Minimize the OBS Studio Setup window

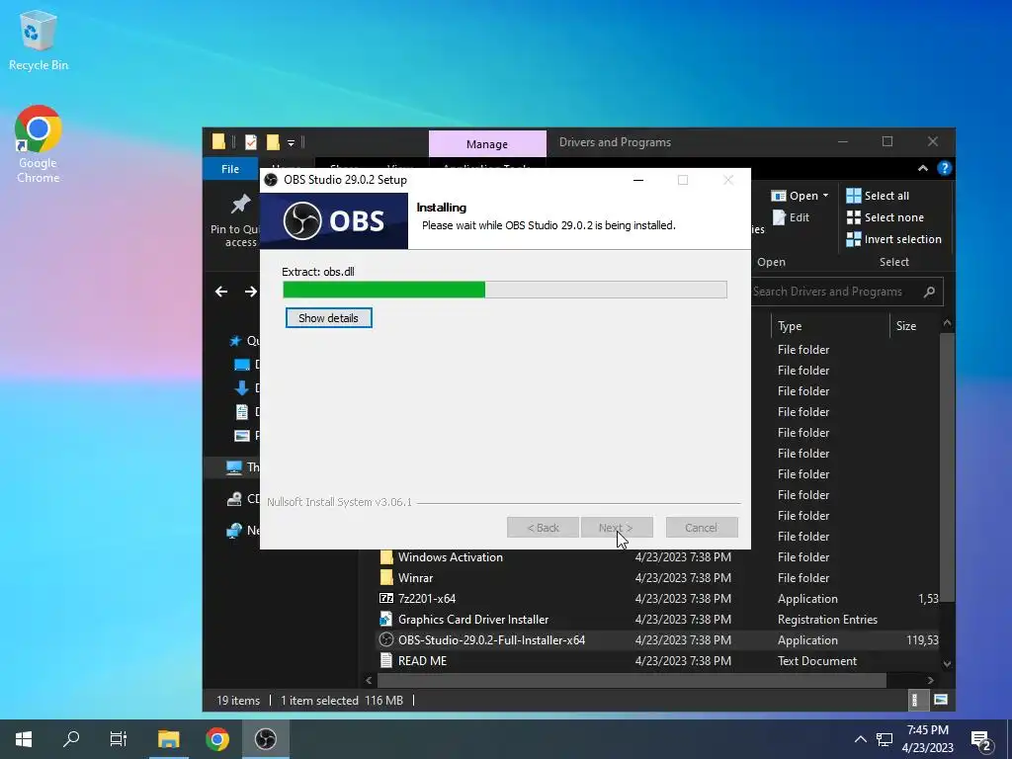[638, 180]
